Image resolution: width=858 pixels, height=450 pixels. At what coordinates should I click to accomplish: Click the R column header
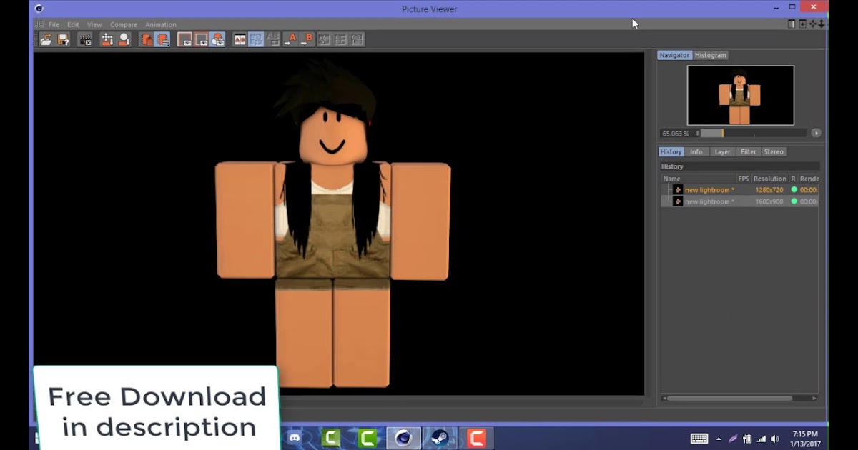(x=793, y=179)
